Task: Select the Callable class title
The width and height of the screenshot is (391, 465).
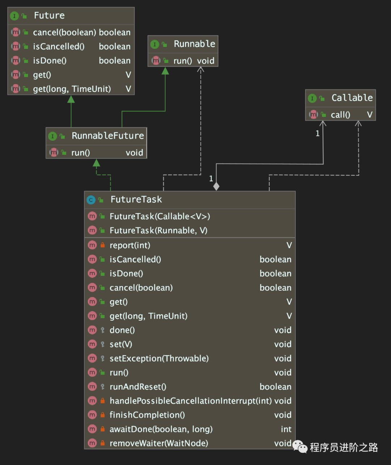Action: (x=352, y=98)
